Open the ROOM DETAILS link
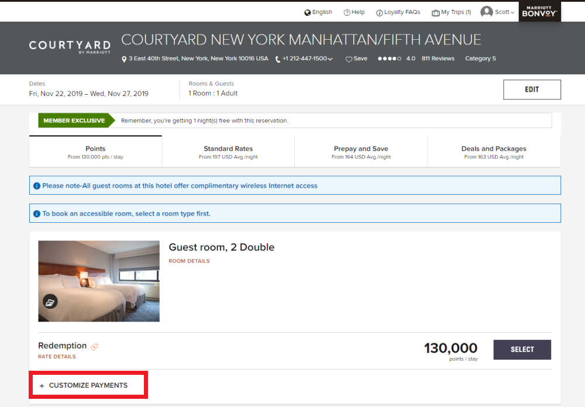 tap(189, 261)
